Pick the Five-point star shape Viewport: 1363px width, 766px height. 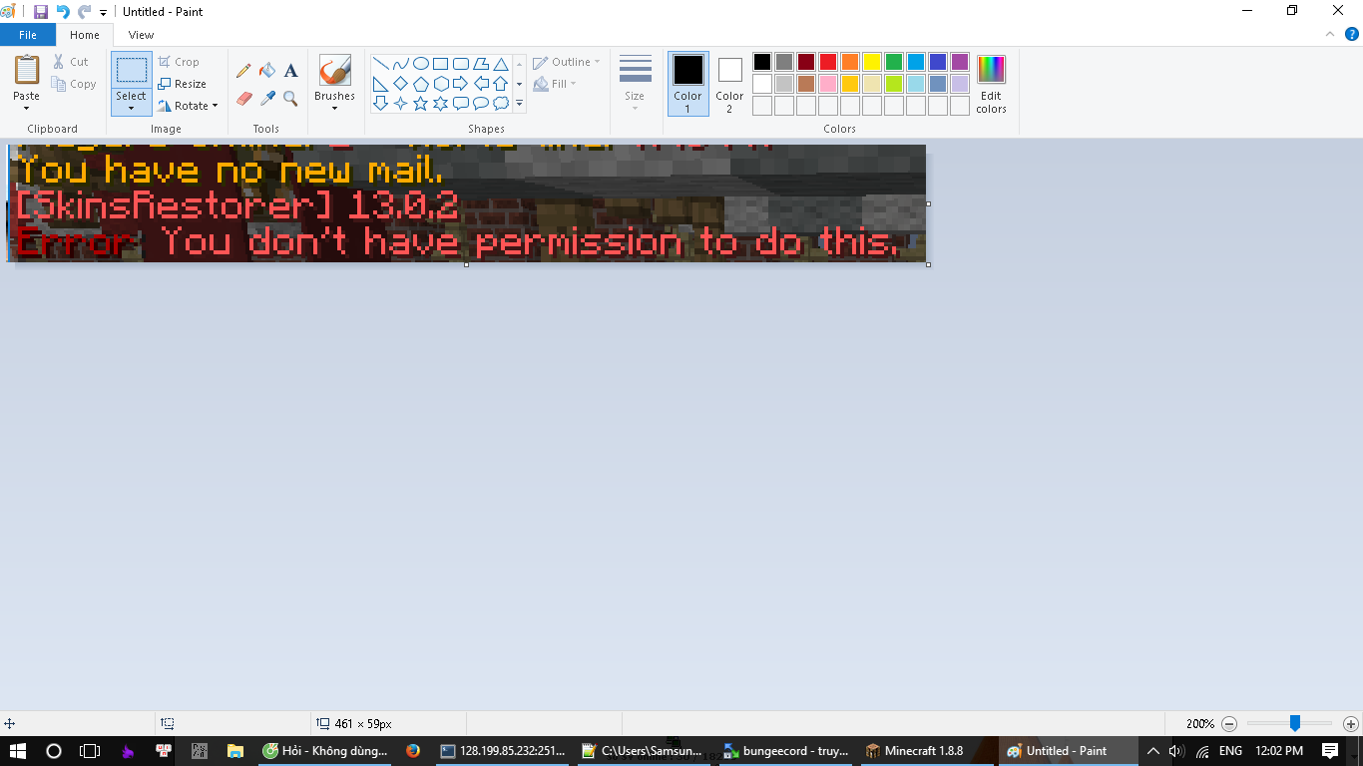420,103
